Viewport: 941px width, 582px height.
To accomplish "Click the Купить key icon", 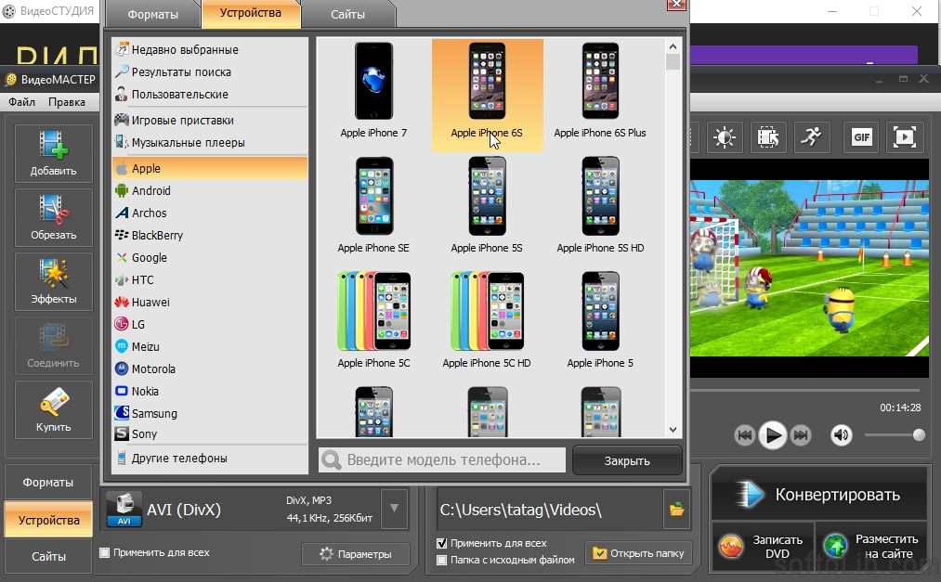I will point(53,409).
